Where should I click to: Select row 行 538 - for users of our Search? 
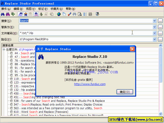57,101
